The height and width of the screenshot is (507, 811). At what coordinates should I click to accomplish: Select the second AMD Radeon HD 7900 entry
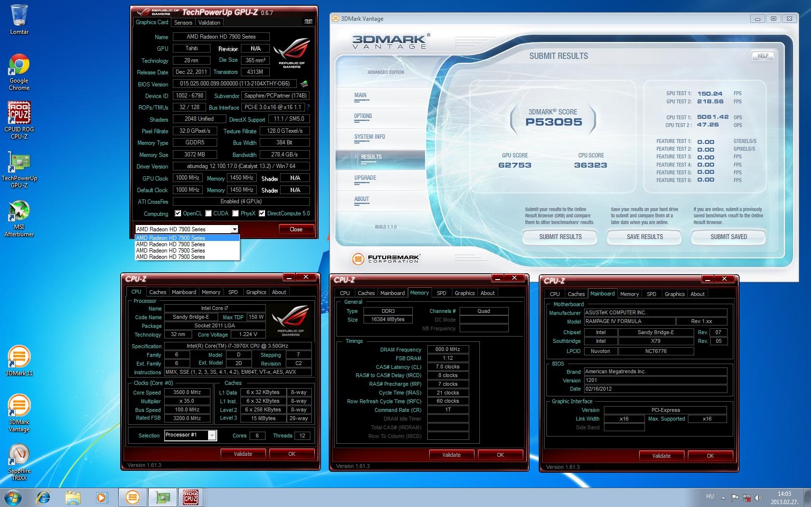pos(187,244)
